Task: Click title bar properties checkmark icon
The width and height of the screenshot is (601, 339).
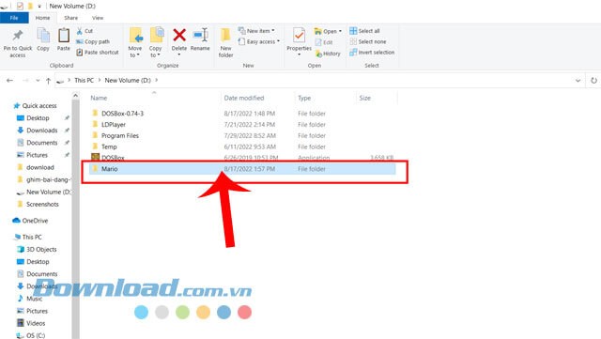Action: click(x=21, y=6)
